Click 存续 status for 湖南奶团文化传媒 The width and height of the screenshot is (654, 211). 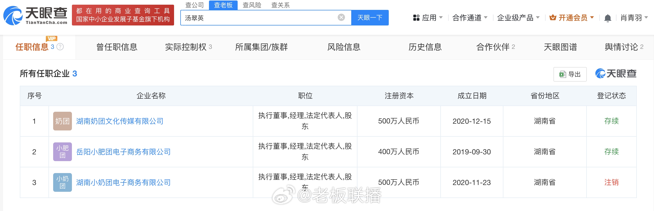click(612, 121)
